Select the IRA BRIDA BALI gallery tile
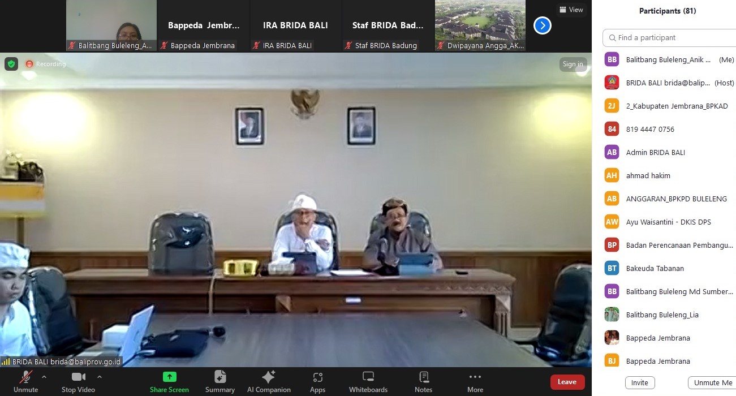The height and width of the screenshot is (396, 736). (x=295, y=25)
